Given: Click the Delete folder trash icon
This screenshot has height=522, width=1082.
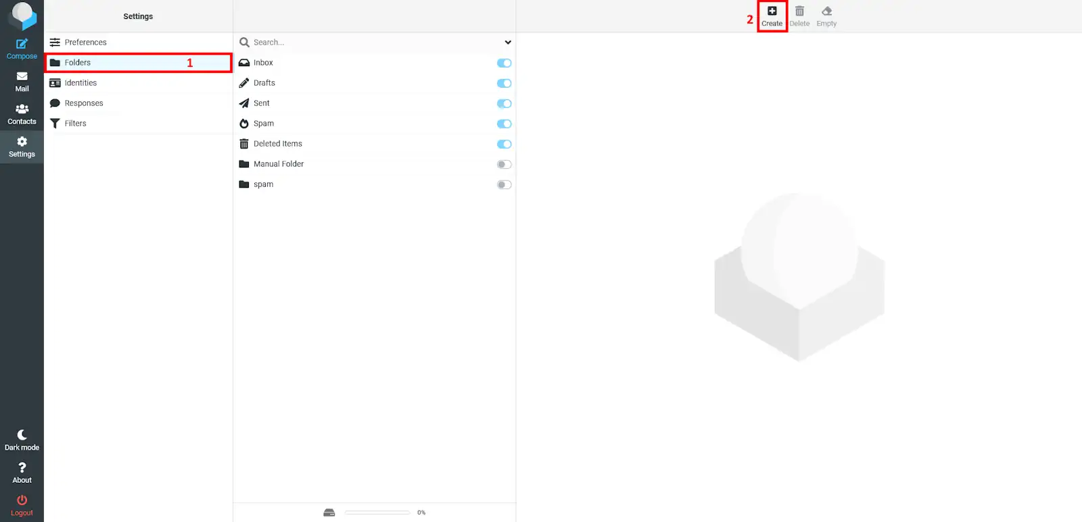Looking at the screenshot, I should click(799, 11).
